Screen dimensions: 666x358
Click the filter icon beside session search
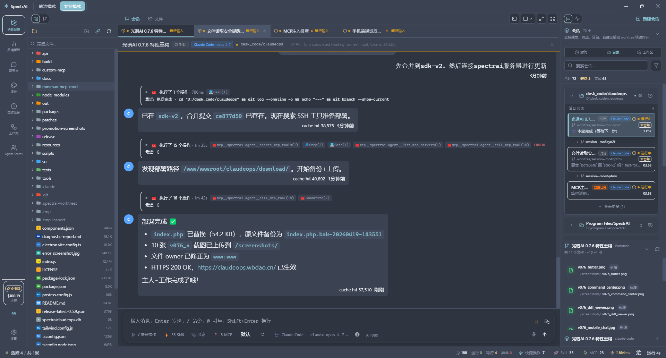pyautogui.click(x=656, y=65)
